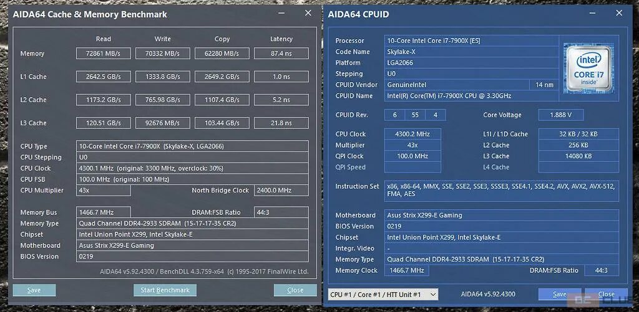Close the Cache & Memory Benchmark window with X
Viewport: 639px width, 312px height.
click(308, 13)
